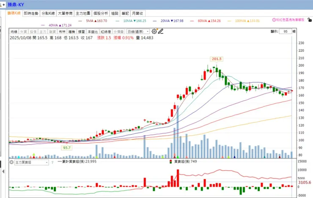Click the plus icon beside 臻鼎-KY
Image resolution: width=313 pixels, height=198 pixels.
3,5
